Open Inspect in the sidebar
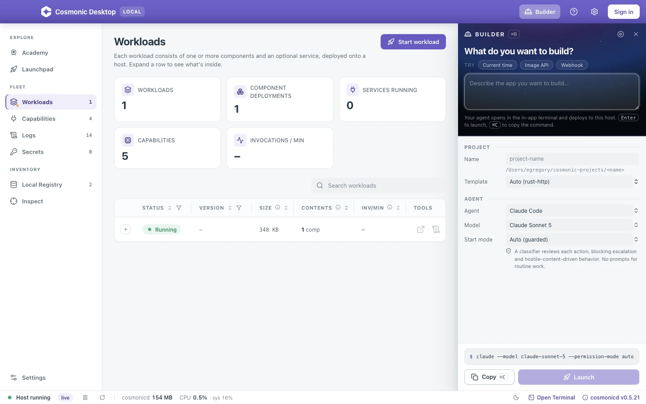The image size is (646, 404). coord(51,201)
